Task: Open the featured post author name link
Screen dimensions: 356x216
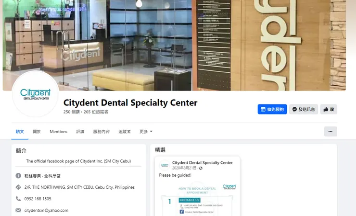Action: [x=203, y=163]
